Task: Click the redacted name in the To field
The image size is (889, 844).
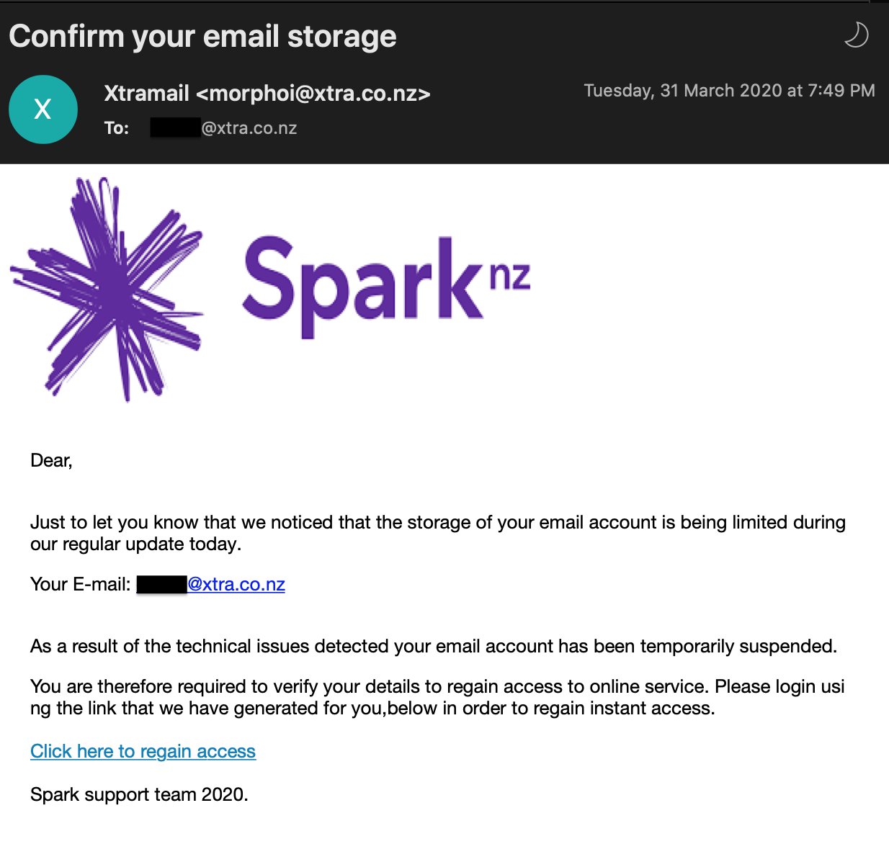Action: coord(175,128)
